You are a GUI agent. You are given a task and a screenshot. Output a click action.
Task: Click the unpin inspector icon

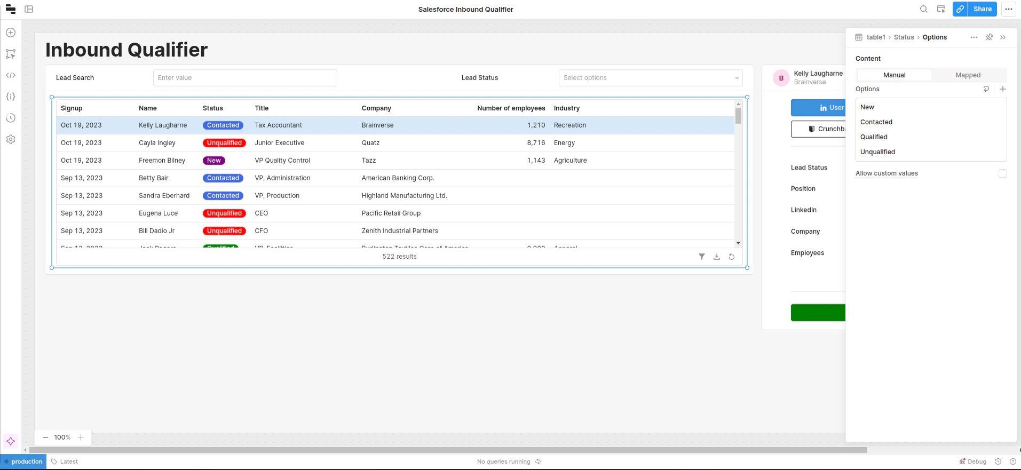pos(989,37)
